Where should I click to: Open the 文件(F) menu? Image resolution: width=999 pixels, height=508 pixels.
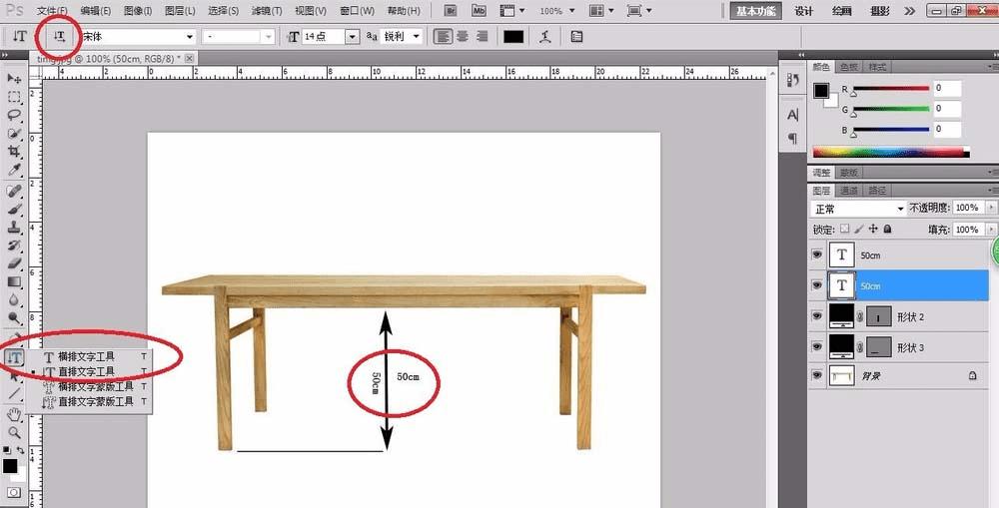[x=52, y=11]
